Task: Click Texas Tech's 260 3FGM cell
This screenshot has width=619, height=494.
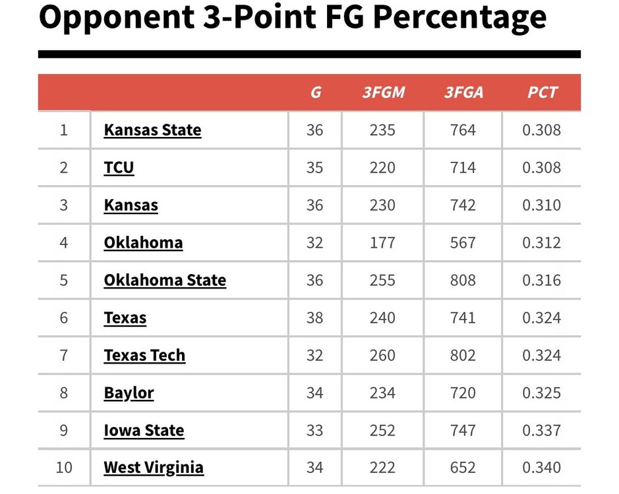Action: (382, 356)
